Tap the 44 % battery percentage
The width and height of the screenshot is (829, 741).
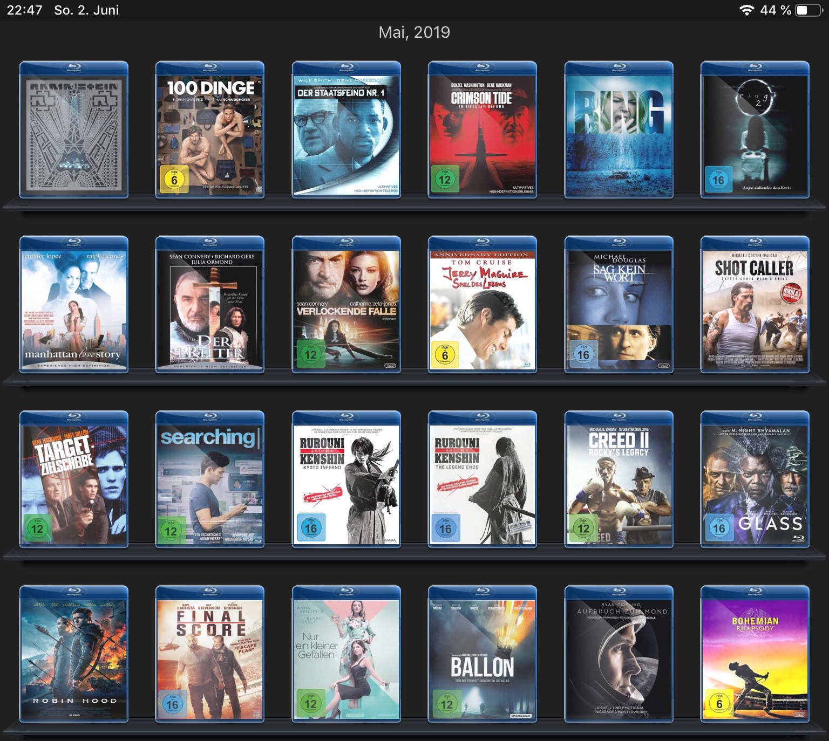pos(776,10)
